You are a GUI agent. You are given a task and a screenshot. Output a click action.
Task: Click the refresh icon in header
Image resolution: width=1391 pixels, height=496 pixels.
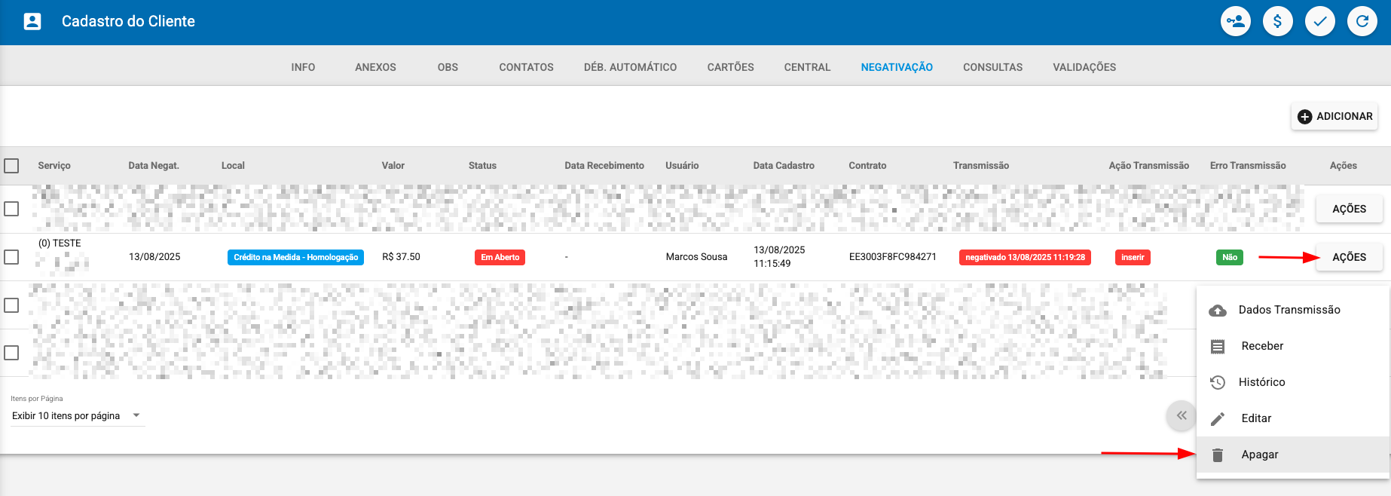[x=1362, y=21]
